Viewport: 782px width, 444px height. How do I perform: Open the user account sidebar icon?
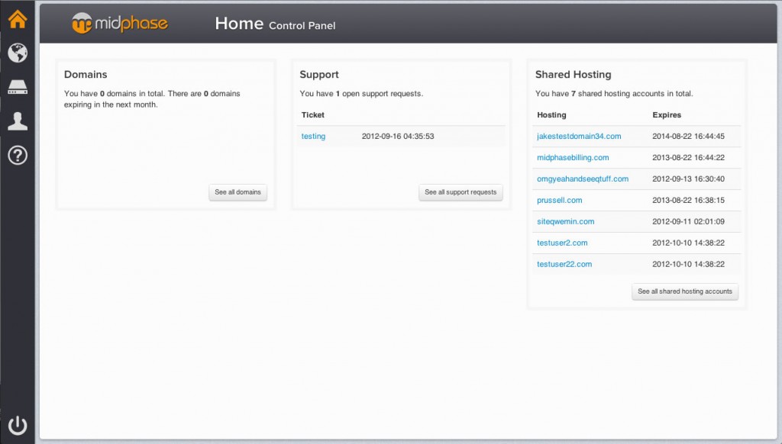tap(18, 121)
